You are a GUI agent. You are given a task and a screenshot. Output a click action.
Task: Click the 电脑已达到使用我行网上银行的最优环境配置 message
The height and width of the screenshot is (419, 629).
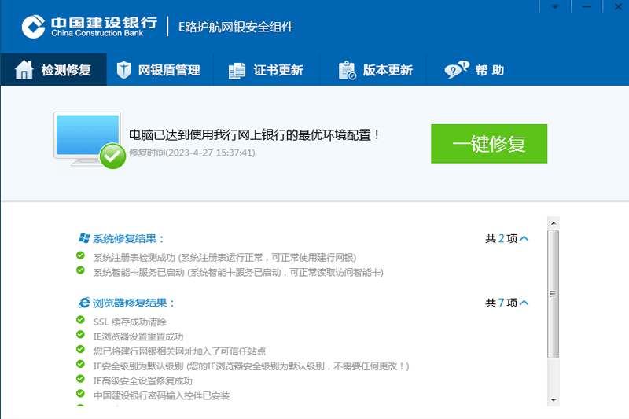(254, 134)
